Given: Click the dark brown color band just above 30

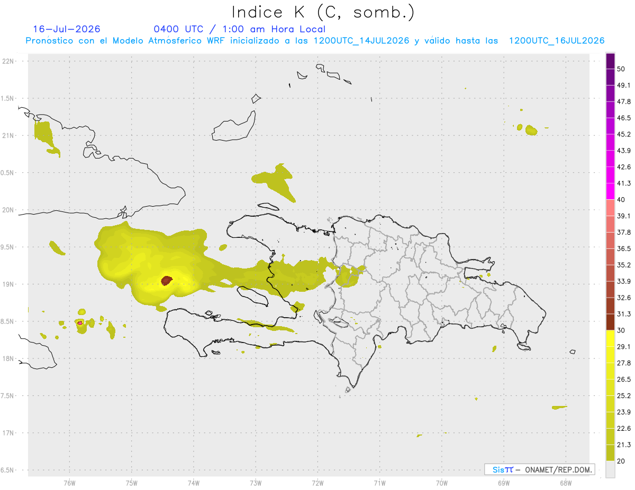Looking at the screenshot, I should coord(611,322).
